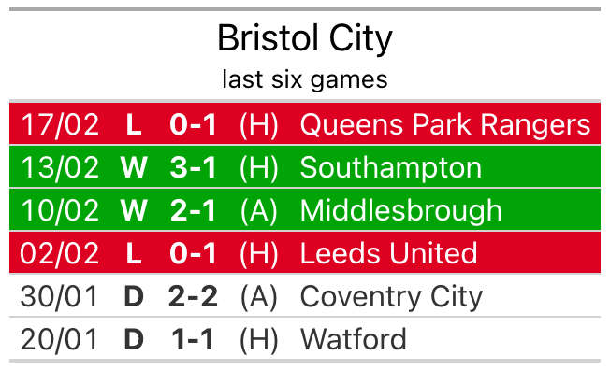Open the Leeds United match
The height and width of the screenshot is (370, 610).
(305, 252)
